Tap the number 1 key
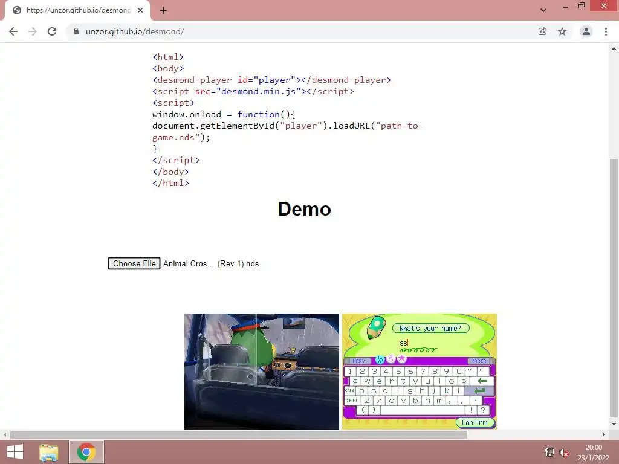619x464 pixels. 350,372
